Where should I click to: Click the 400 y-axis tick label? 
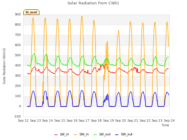[x=18, y=66]
